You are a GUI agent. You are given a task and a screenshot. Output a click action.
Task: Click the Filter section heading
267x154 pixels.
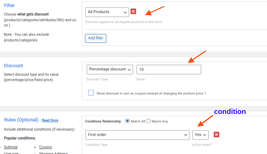[x=9, y=6]
